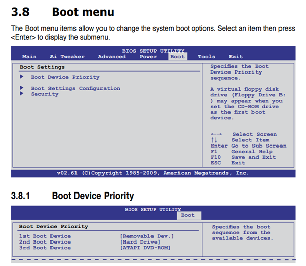Open the Main tab in BIOS menu
306x266 pixels.
click(30, 57)
